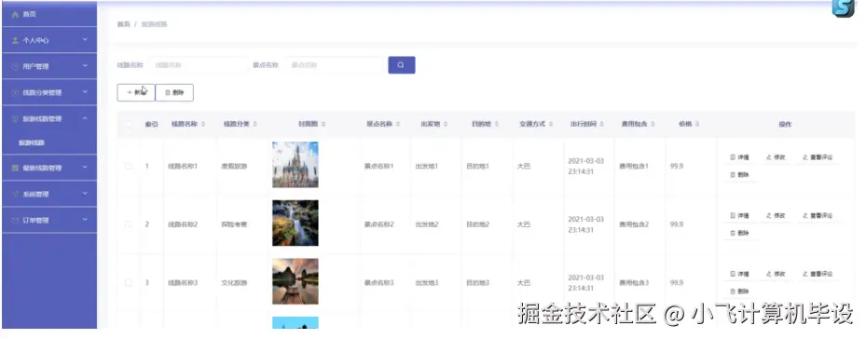Sort by 价格 column arrows
This screenshot has height=339, width=866.
tap(697, 124)
